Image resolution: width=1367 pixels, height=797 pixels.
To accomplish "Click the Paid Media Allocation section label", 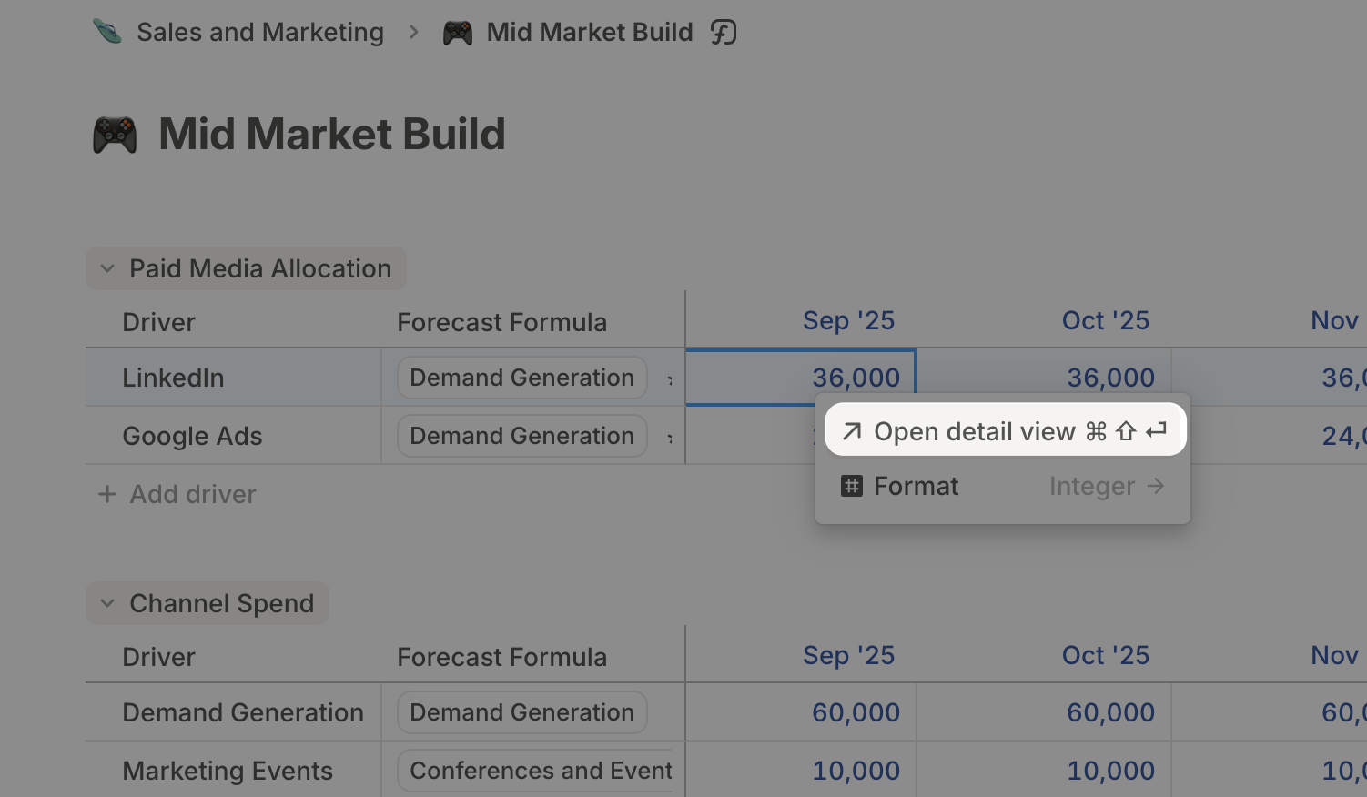I will (x=260, y=268).
